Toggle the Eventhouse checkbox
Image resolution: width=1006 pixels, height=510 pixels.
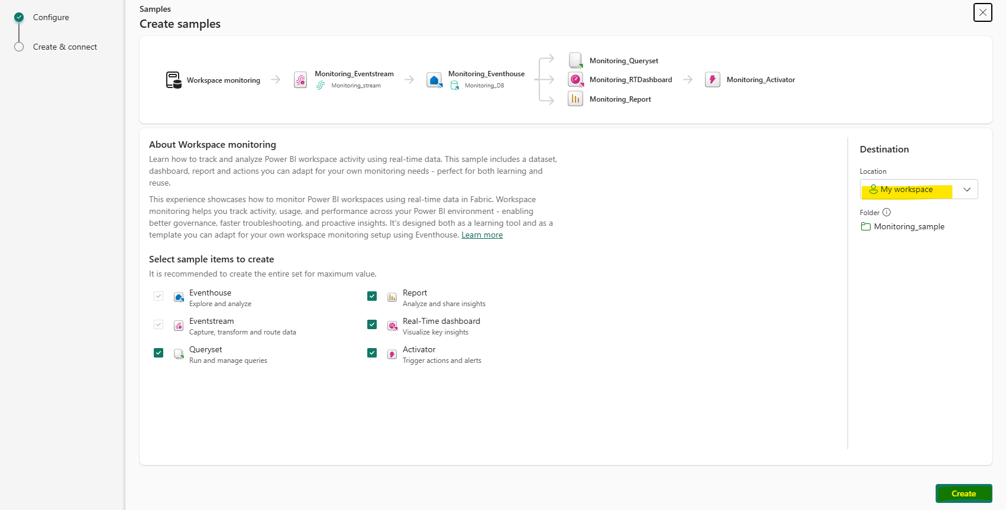pyautogui.click(x=158, y=296)
